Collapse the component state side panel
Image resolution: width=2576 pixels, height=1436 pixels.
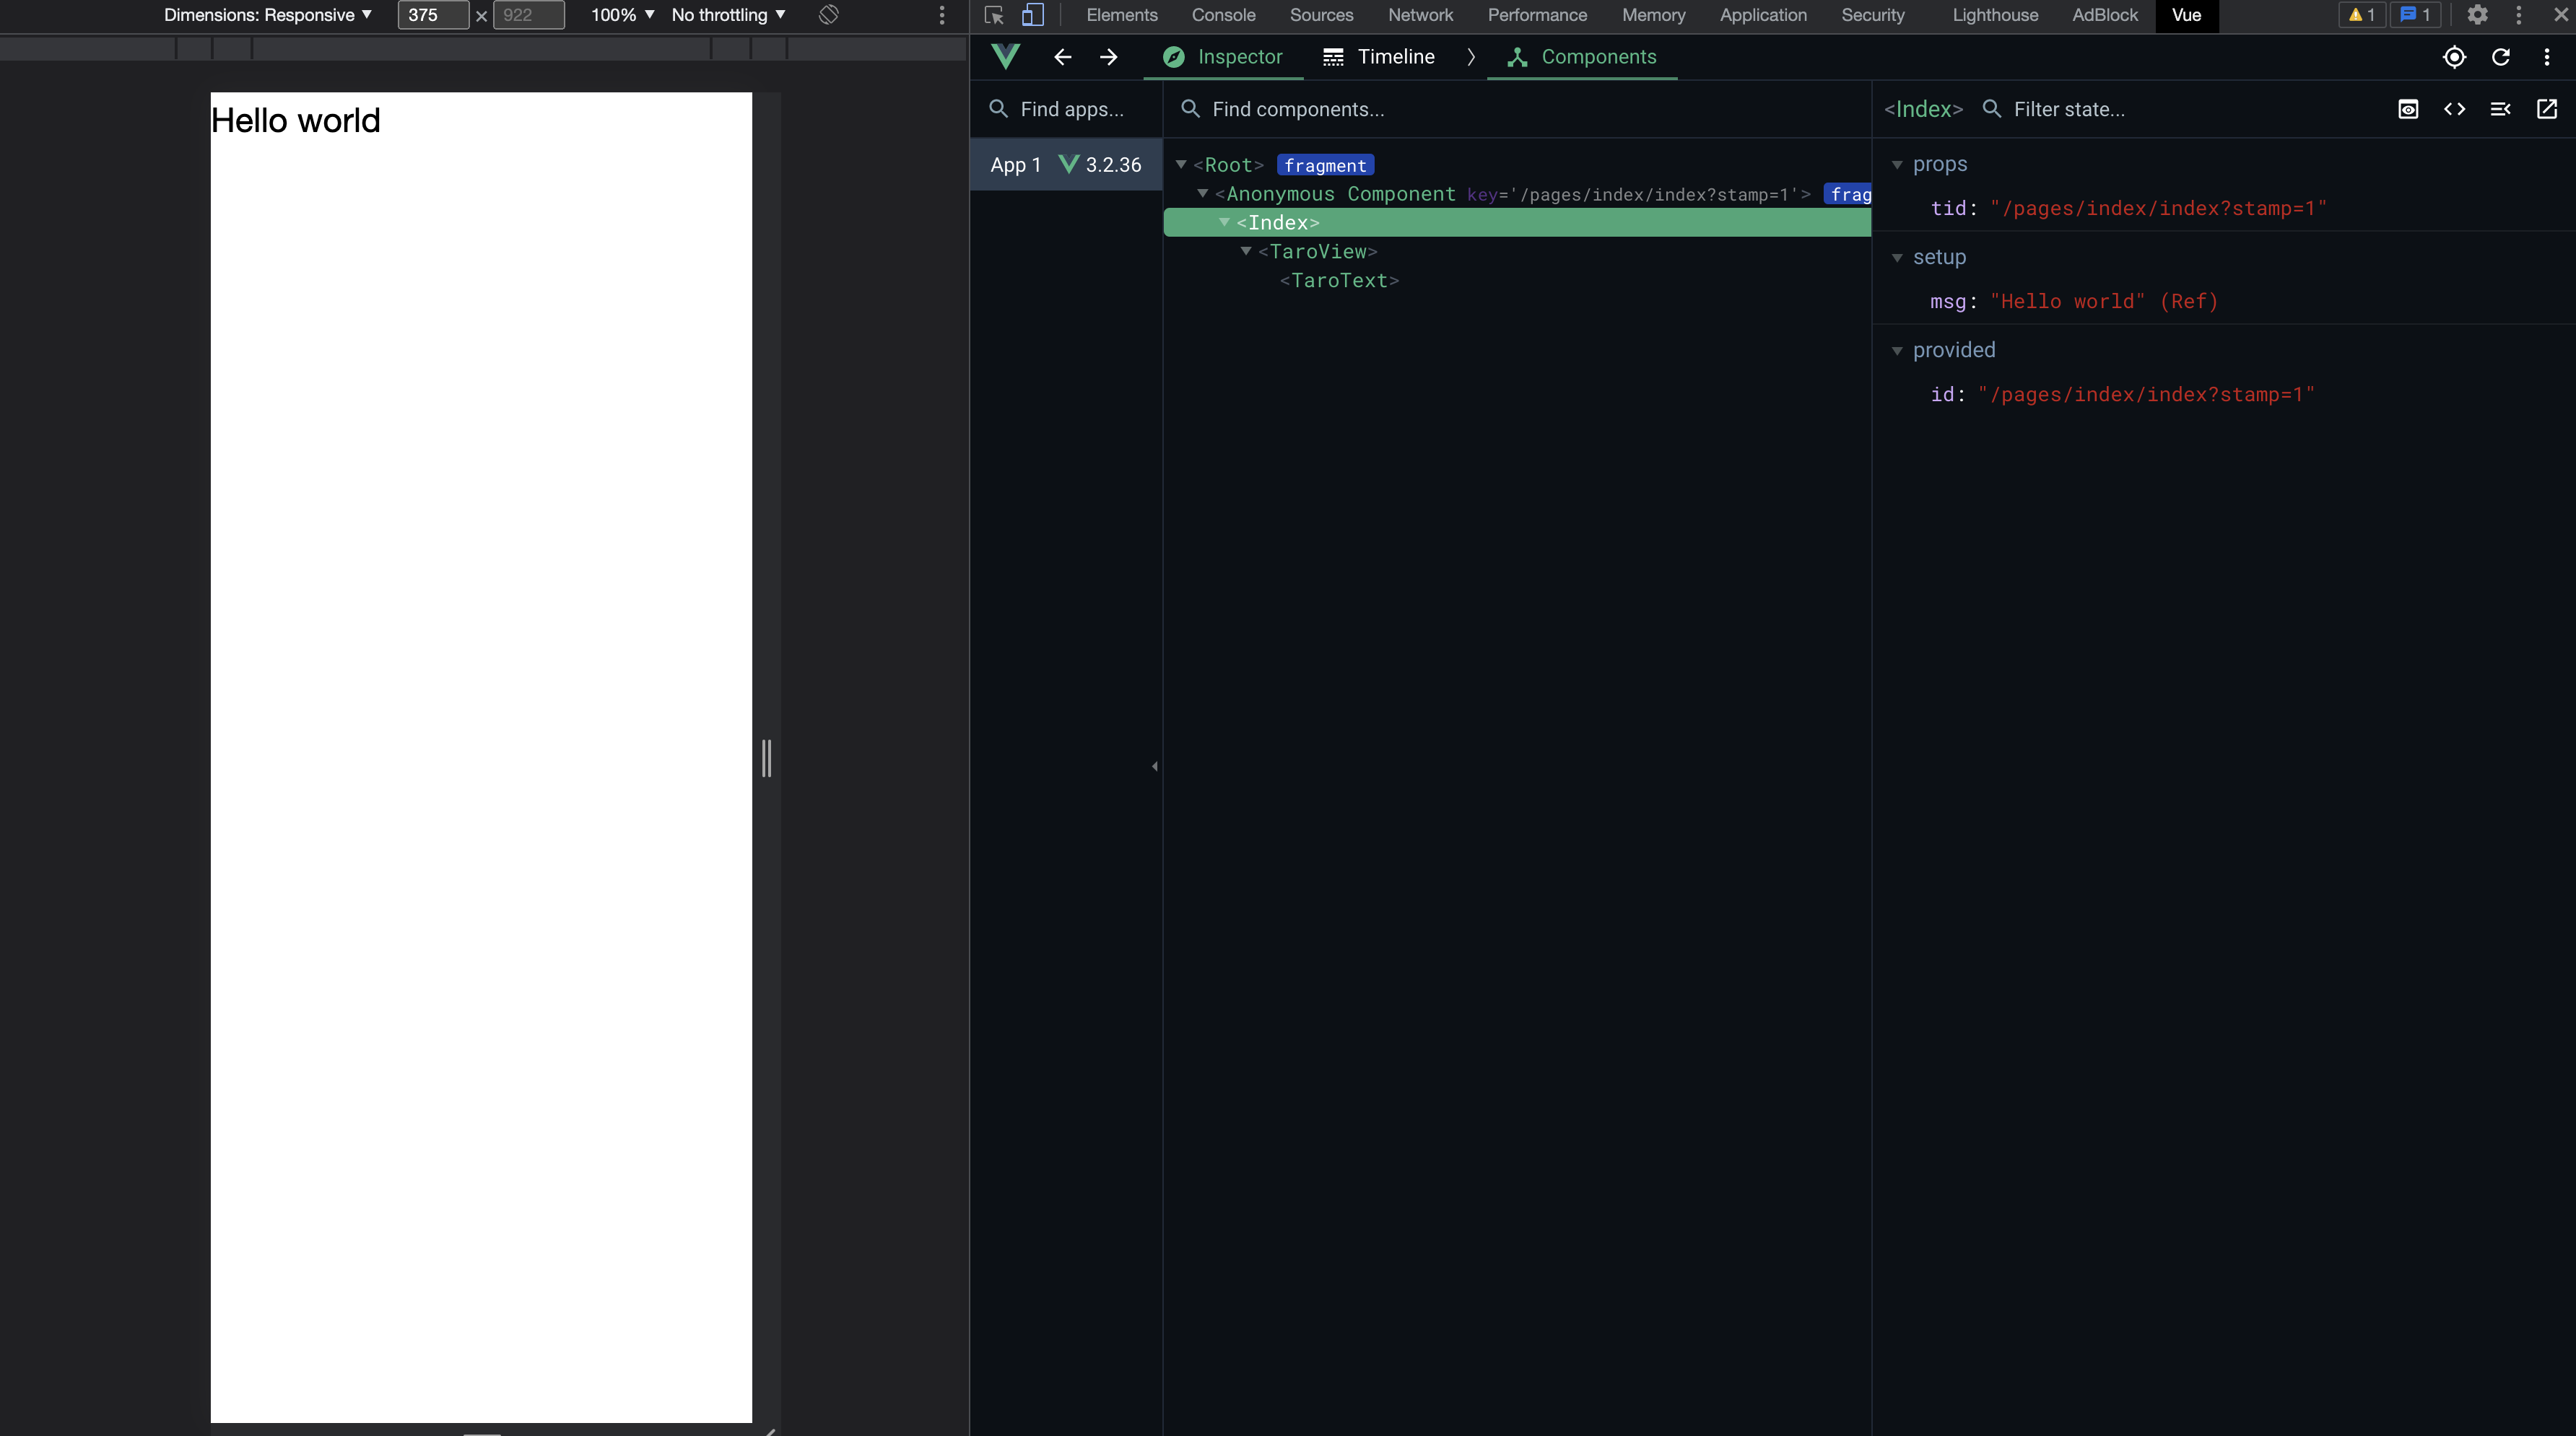(2501, 109)
